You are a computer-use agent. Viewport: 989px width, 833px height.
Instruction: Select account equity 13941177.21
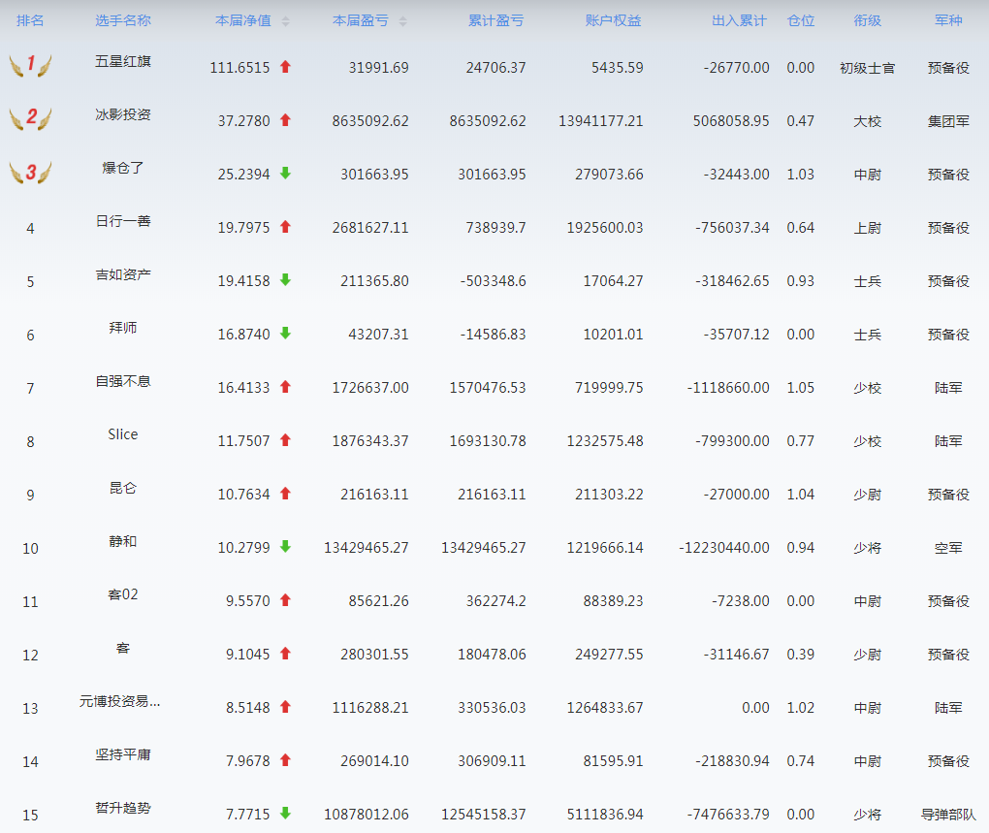point(601,121)
